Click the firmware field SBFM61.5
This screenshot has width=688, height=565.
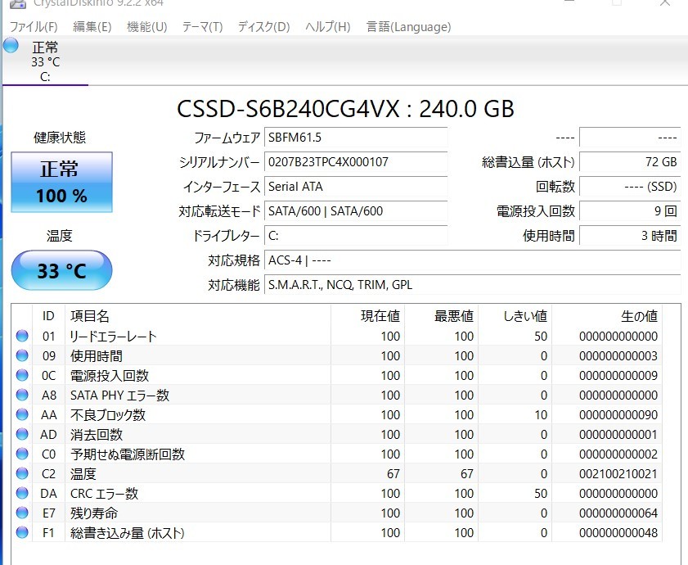(356, 138)
